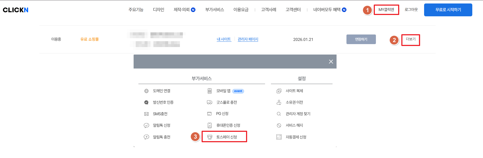Expand site options with 더보기
The height and width of the screenshot is (158, 483).
410,39
